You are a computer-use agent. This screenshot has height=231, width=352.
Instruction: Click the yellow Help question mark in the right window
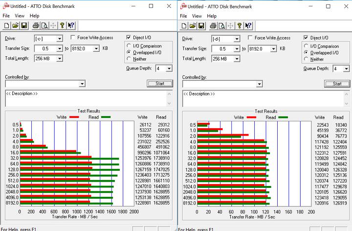(x=240, y=26)
